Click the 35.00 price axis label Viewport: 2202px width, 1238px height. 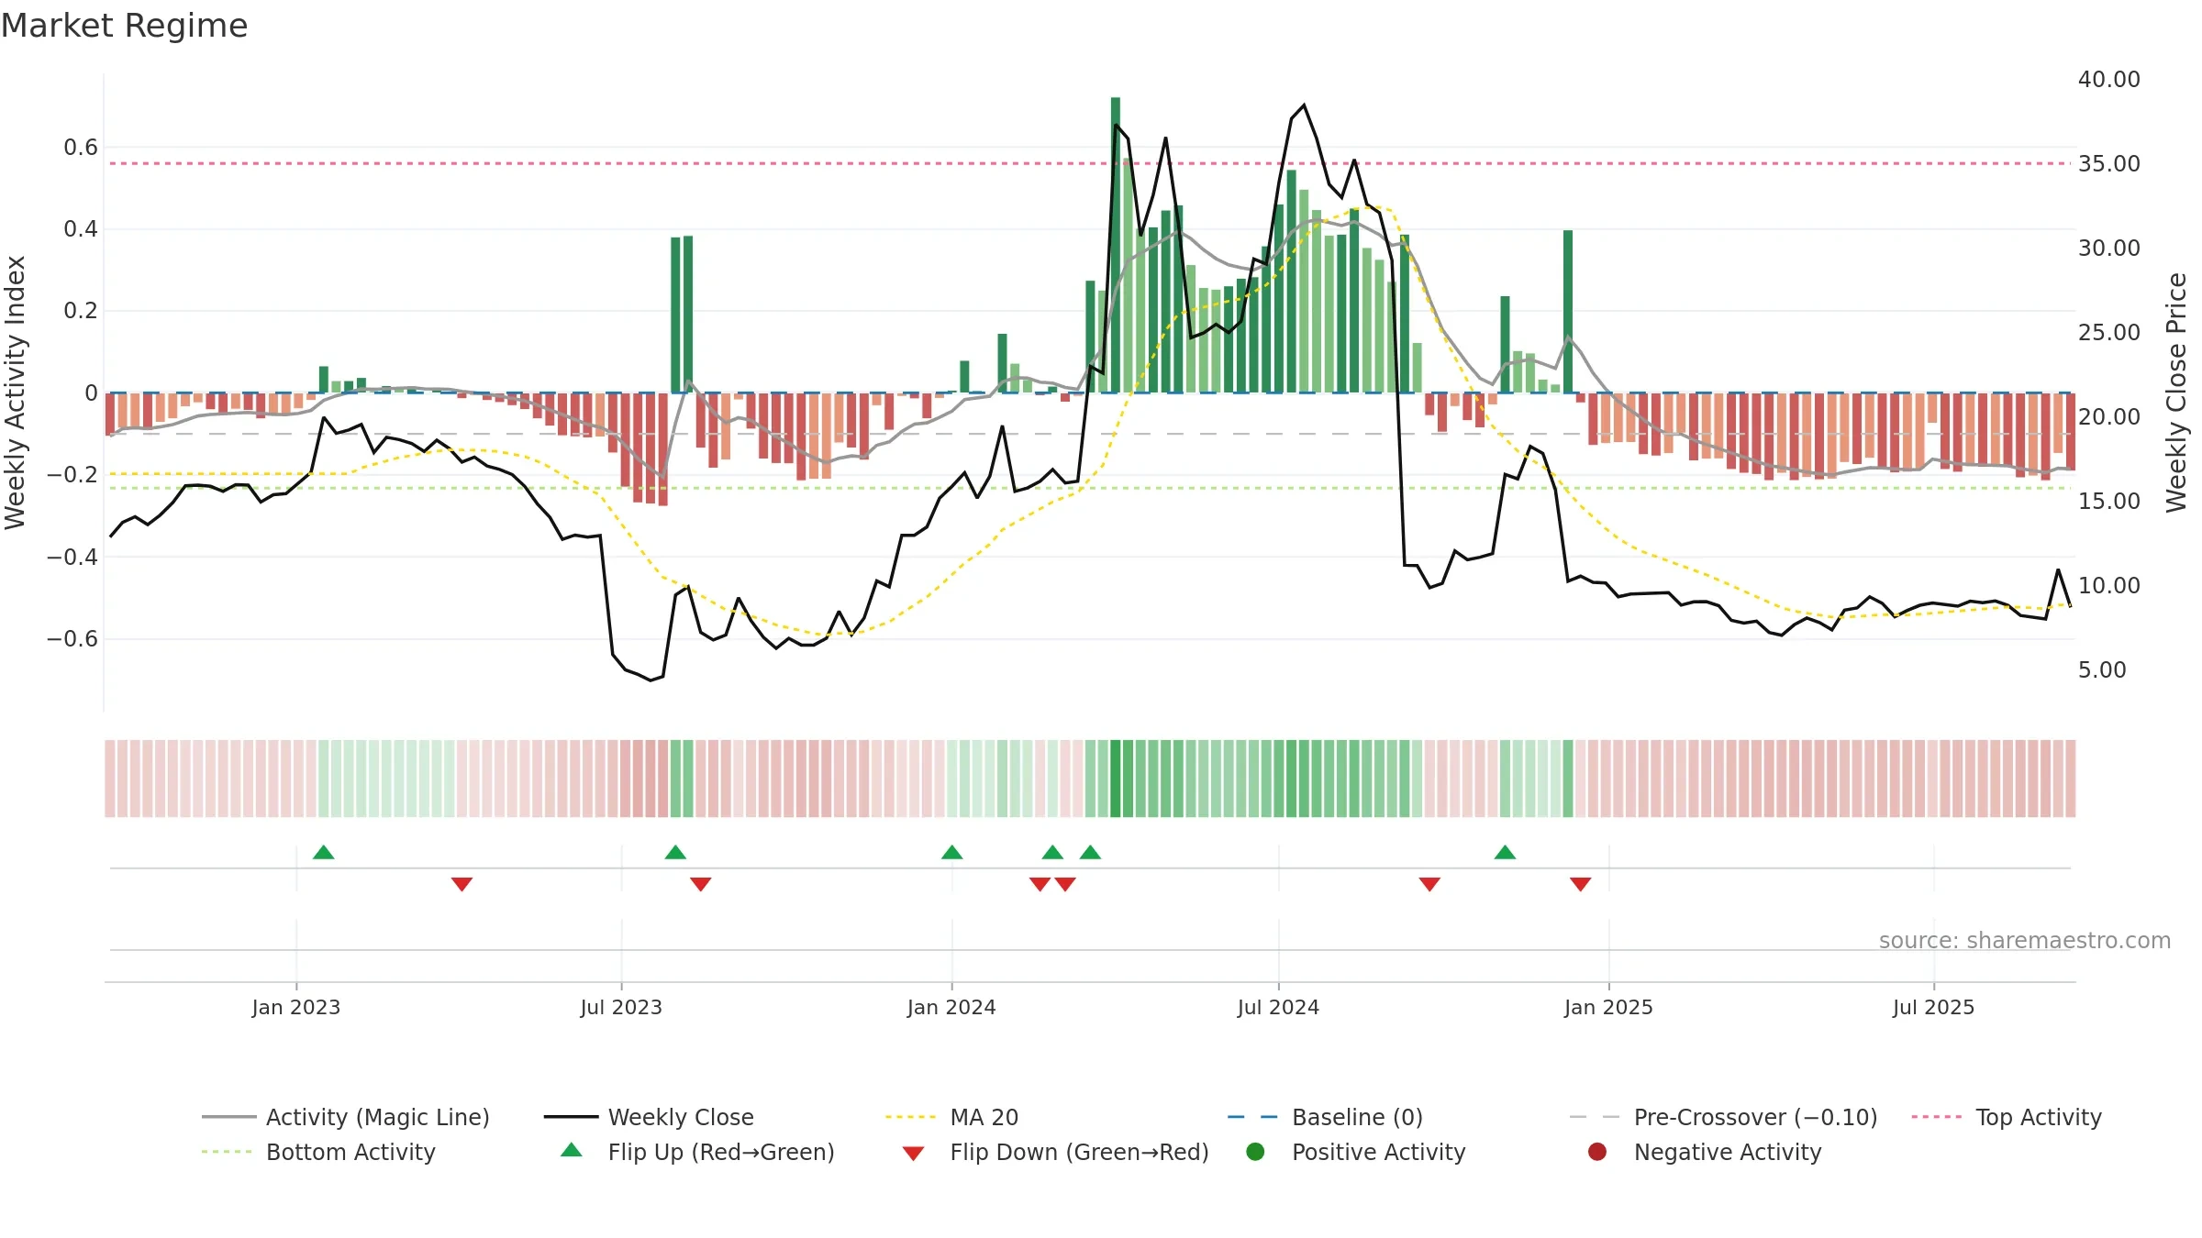tap(2108, 164)
